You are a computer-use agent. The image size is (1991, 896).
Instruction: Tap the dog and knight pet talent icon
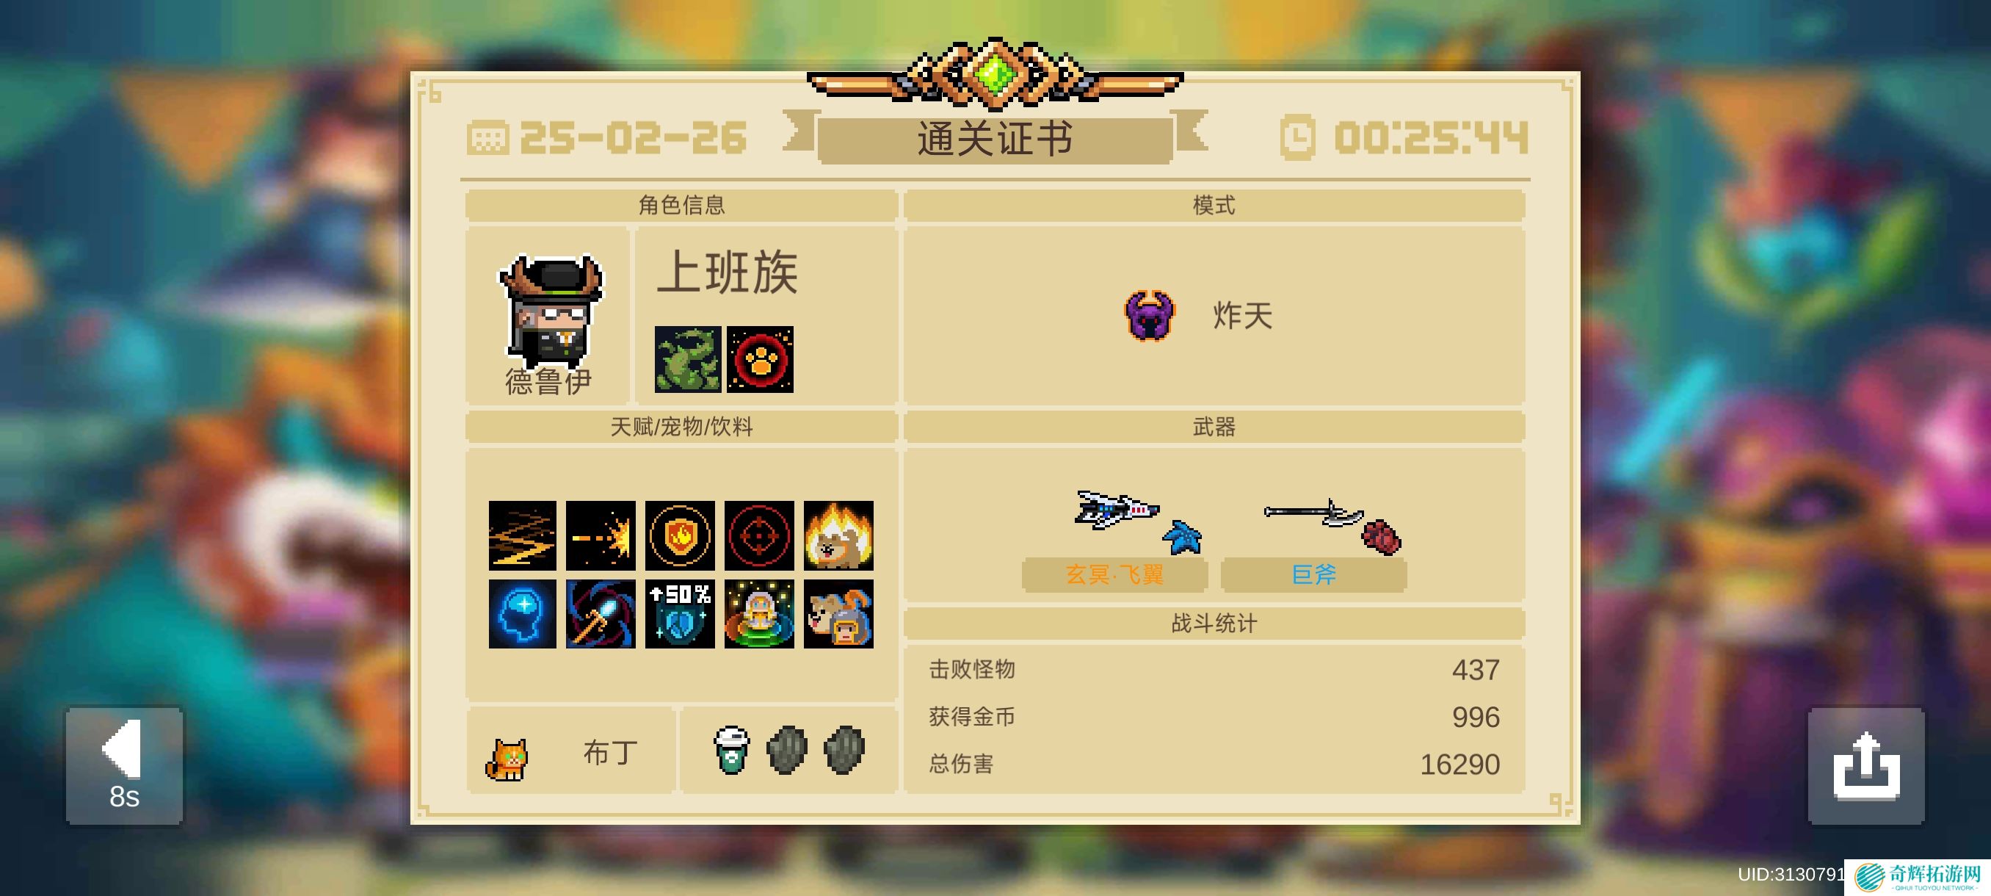click(838, 614)
